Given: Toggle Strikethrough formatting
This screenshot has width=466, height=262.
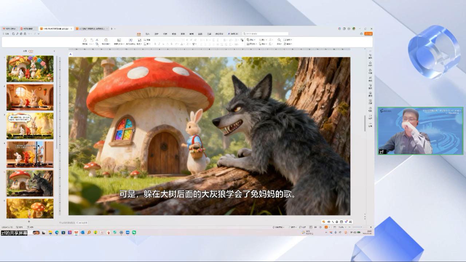Looking at the screenshot, I should 171,44.
